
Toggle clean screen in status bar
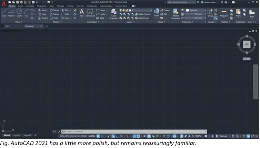tap(253, 136)
